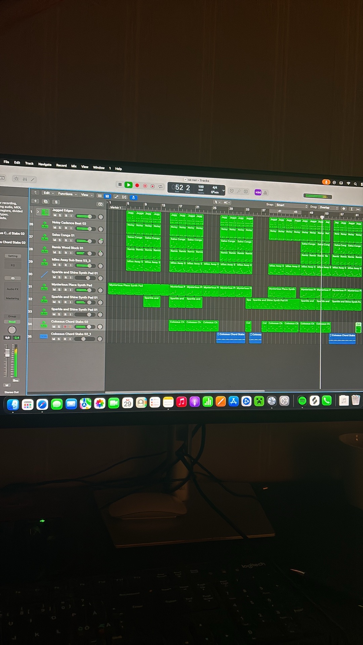Solo the Noisy Cadence Beat 02 track

[60, 228]
